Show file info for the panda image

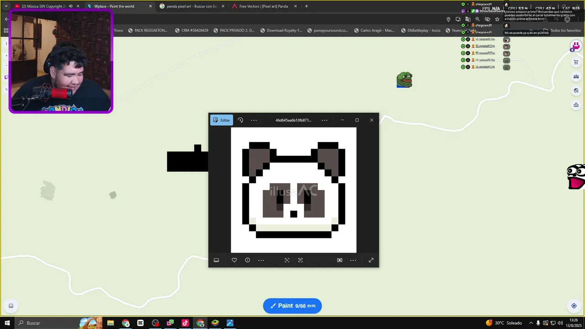(247, 260)
